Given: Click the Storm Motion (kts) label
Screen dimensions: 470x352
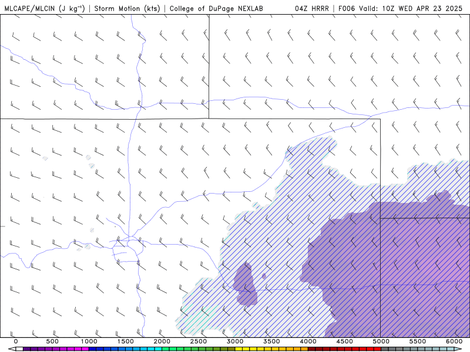Looking at the screenshot, I should click(x=127, y=8).
